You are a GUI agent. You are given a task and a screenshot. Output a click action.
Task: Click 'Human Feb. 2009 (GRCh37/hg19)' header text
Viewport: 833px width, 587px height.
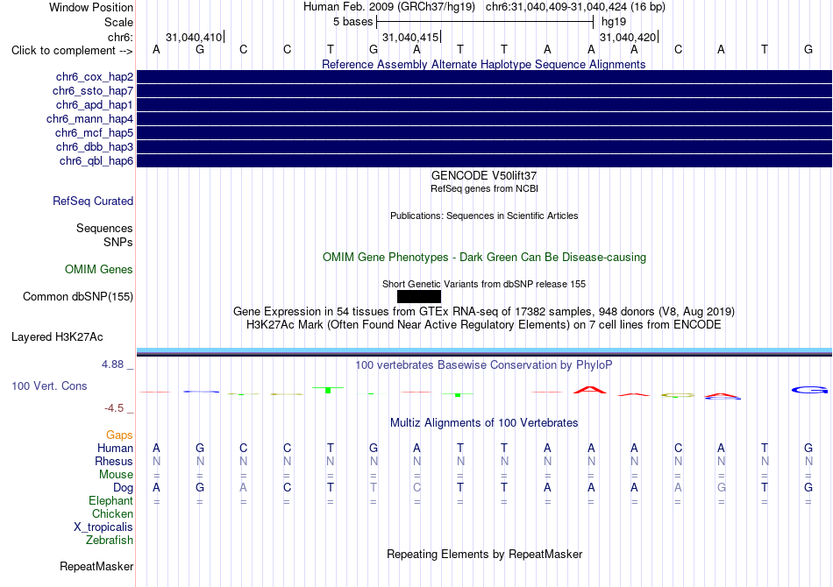pos(391,7)
